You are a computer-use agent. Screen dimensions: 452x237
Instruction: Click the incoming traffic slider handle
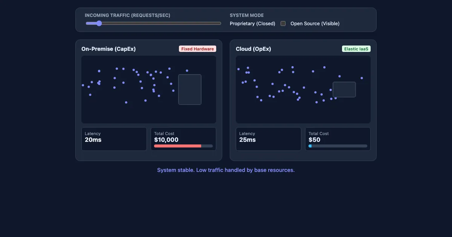99,23
